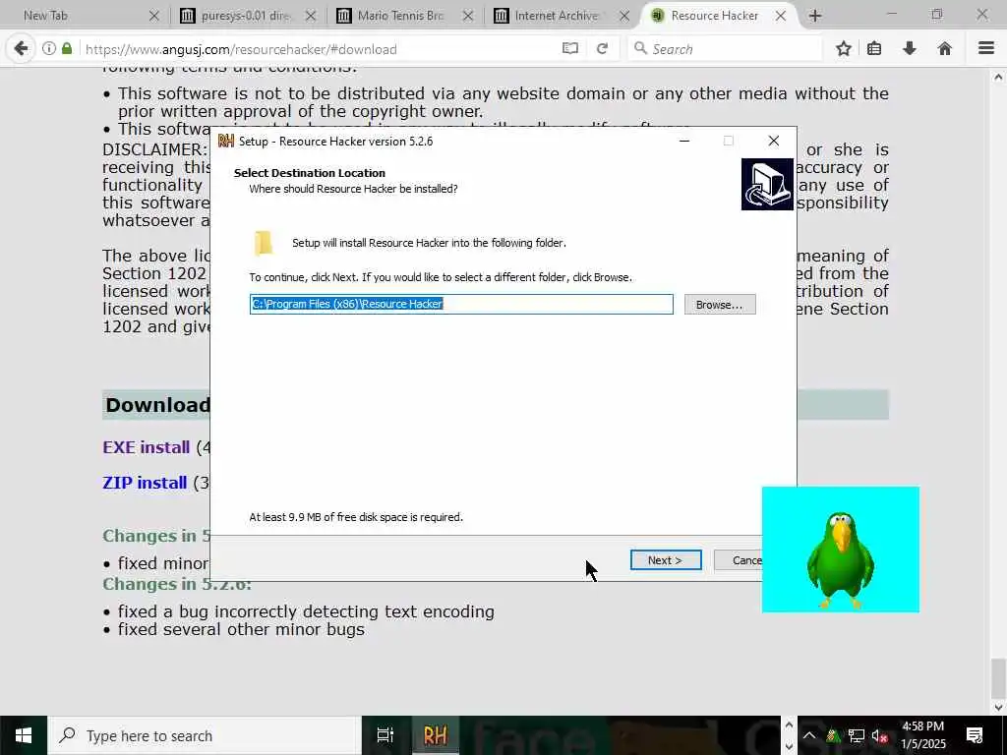The height and width of the screenshot is (755, 1007).
Task: Click taskbar scroll down arrow
Action: coord(790,746)
